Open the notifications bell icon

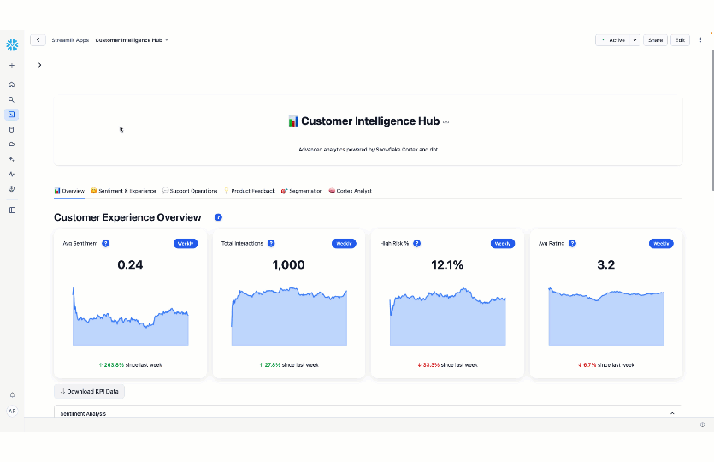tap(12, 395)
